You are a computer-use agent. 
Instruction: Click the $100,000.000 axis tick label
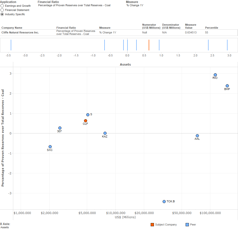click(210, 213)
